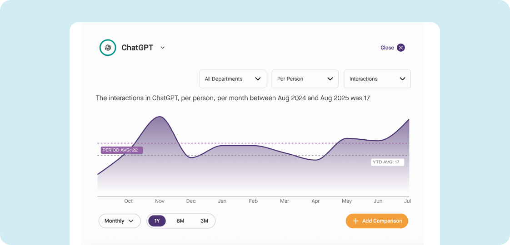Select the 6M time range
Viewport: 510px width, 245px height.
pyautogui.click(x=180, y=221)
